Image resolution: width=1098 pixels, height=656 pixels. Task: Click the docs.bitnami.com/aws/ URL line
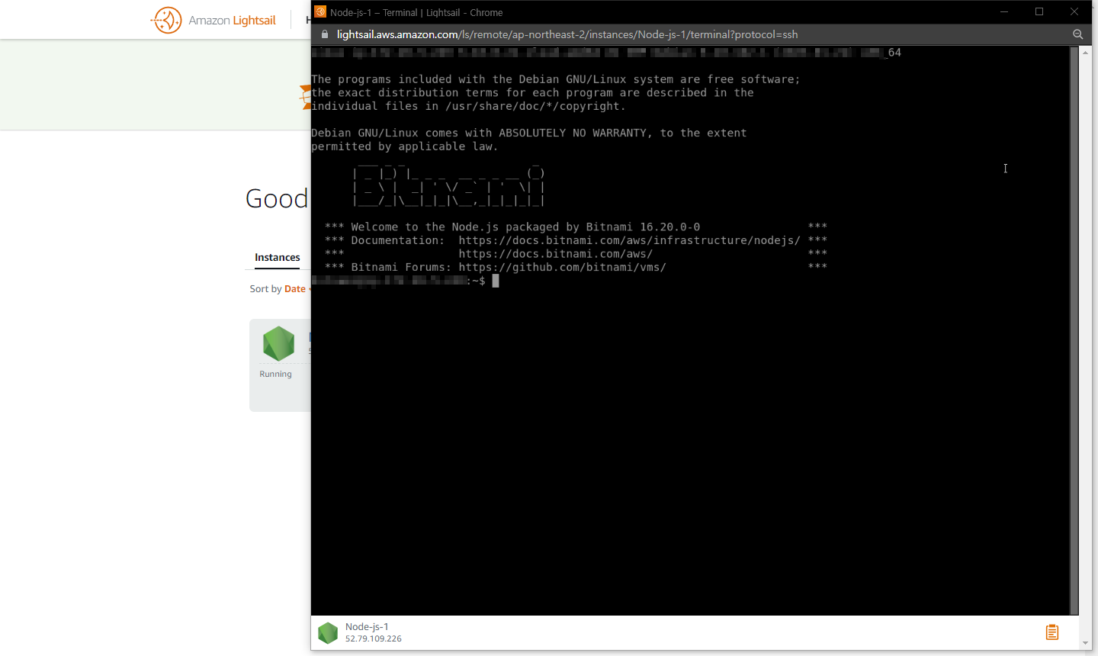(x=556, y=254)
